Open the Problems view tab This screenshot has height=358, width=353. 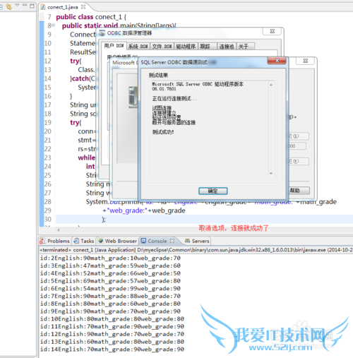pos(55,241)
